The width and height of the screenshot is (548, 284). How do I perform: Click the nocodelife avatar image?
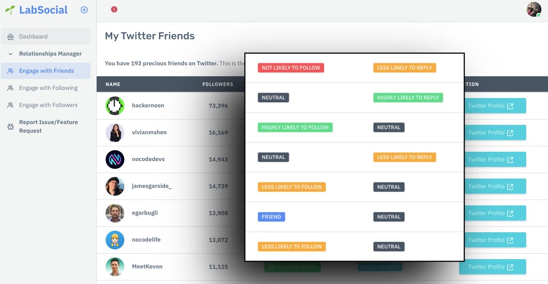pos(115,240)
